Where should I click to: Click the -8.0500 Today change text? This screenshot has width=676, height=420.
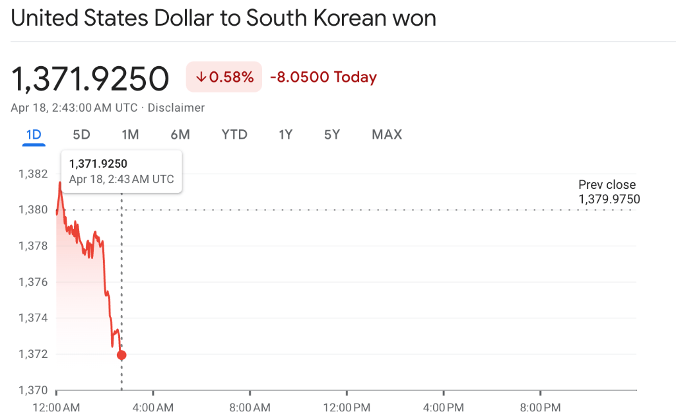coord(323,77)
